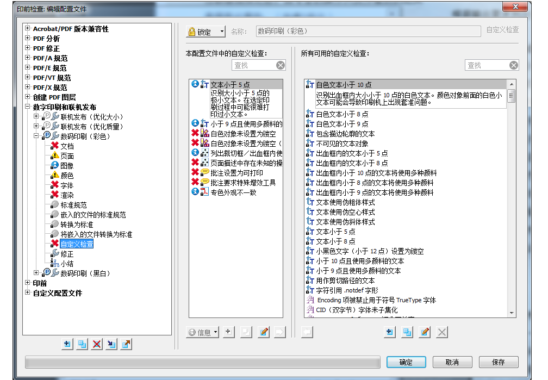Screen dimensions: 548x380
Task: Select 字体 in the profile tree
Action: pos(67,185)
